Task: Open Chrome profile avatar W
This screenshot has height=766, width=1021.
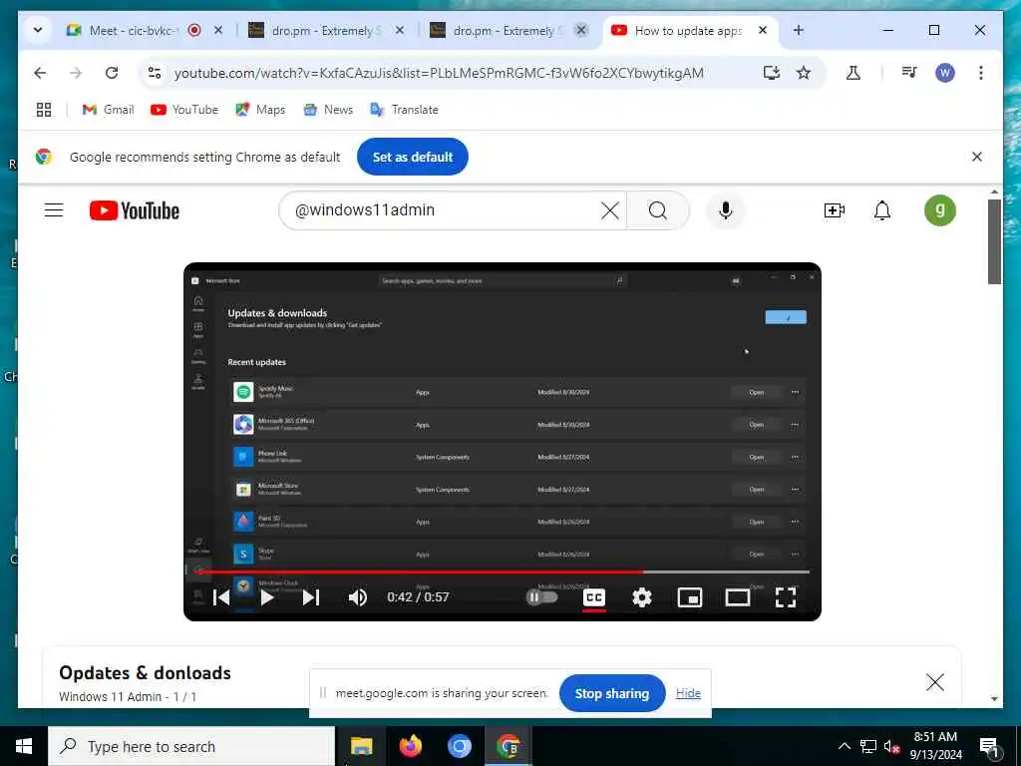Action: click(945, 73)
